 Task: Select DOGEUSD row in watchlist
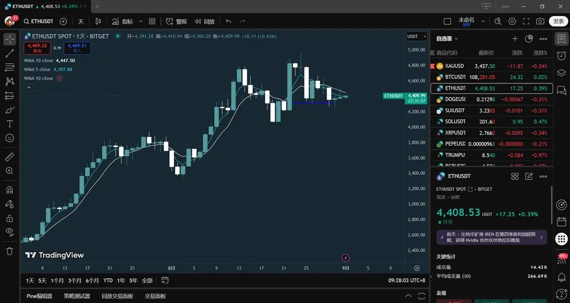tap(492, 99)
